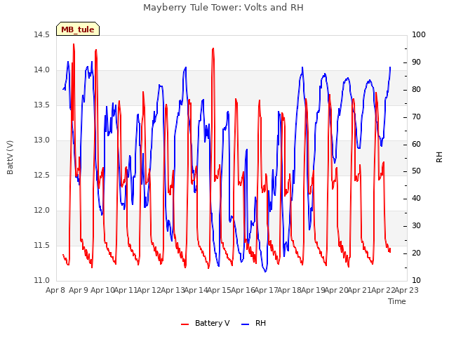The height and width of the screenshot is (337, 449).
Task: Click the 11.5 left axis tick
Action: tap(41, 245)
